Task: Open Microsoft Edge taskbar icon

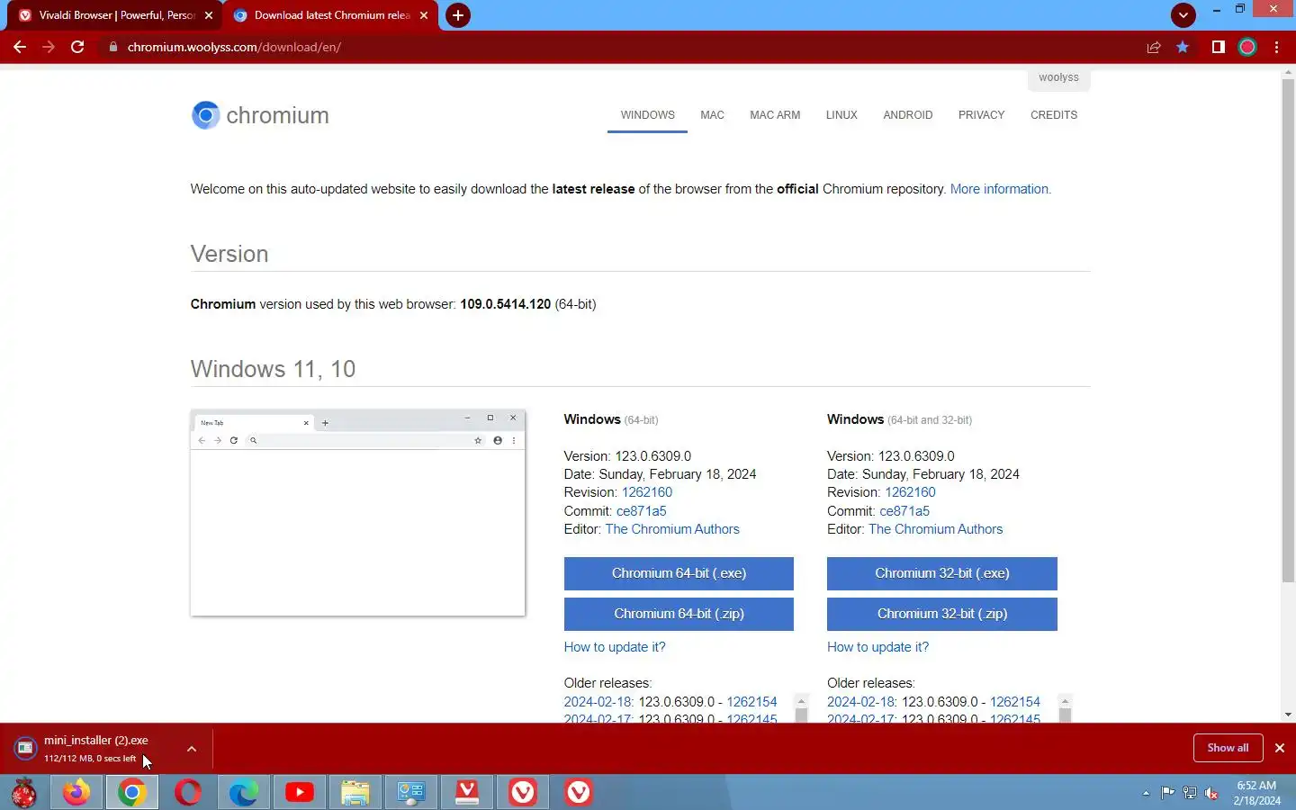Action: point(244,792)
